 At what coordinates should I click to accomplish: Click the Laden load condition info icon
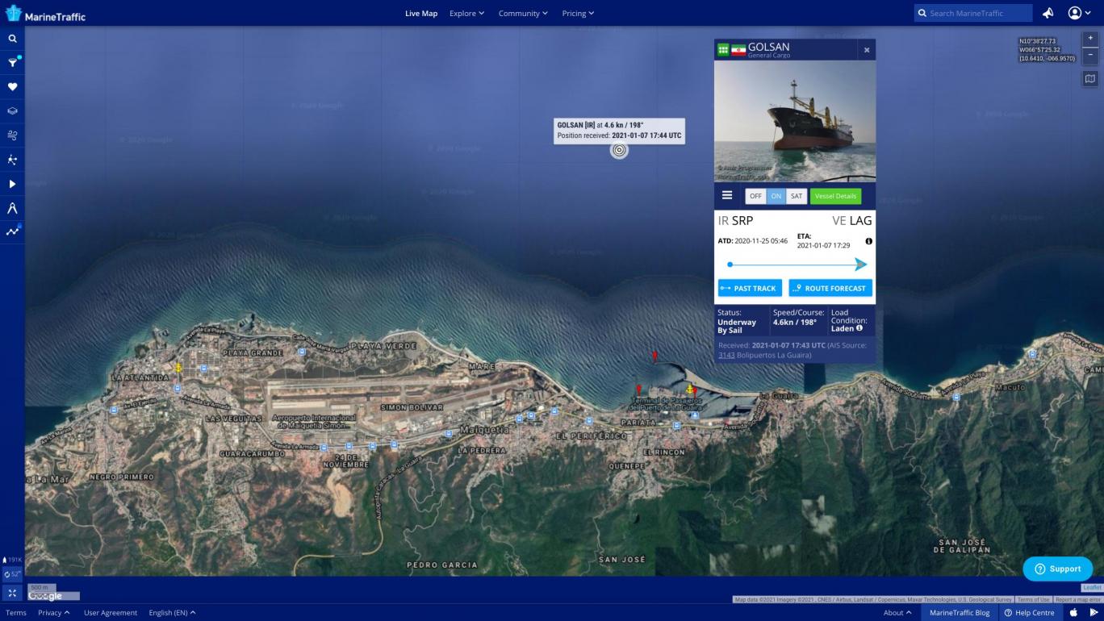(859, 328)
